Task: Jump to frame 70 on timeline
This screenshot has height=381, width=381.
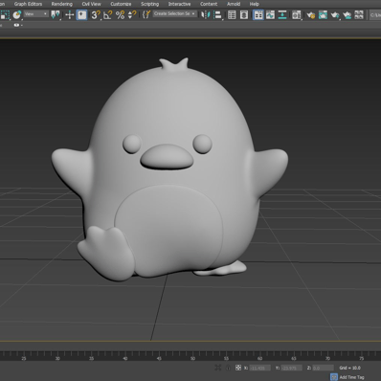Action: pyautogui.click(x=327, y=358)
